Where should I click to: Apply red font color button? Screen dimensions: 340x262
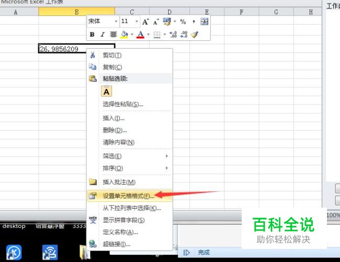(140, 35)
